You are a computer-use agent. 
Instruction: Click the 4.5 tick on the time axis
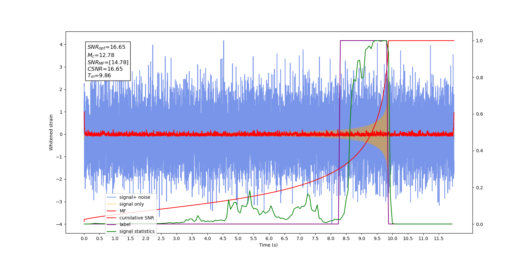(x=223, y=238)
